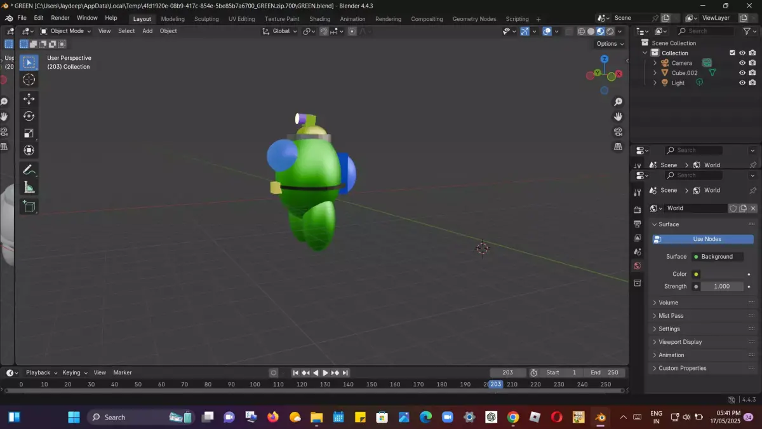Choose the Measure tool
The width and height of the screenshot is (762, 429).
tap(29, 187)
